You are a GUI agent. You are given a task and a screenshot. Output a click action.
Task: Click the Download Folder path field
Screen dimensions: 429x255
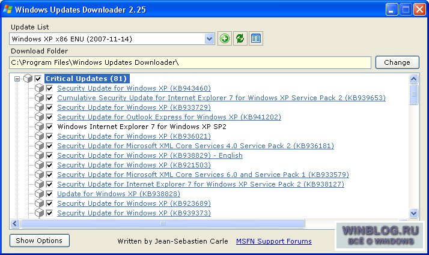(x=190, y=62)
